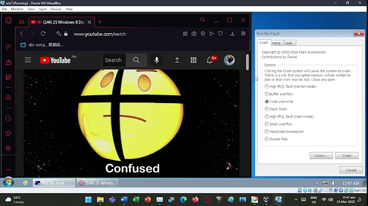This screenshot has height=206, width=368.
Task: Take a snapshot with camera icon
Action: tap(194, 34)
